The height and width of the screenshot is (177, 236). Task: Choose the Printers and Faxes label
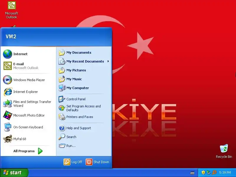pos(80,117)
